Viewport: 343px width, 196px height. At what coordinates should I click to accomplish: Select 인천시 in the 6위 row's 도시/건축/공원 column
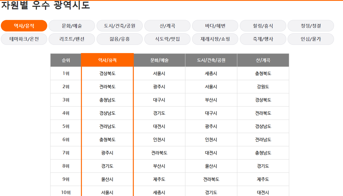211,140
